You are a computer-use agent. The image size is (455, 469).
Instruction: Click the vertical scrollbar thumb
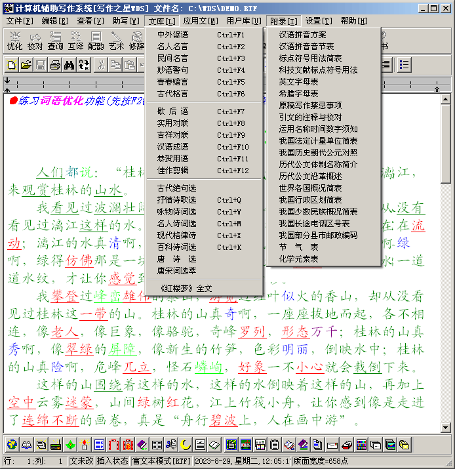(445, 143)
